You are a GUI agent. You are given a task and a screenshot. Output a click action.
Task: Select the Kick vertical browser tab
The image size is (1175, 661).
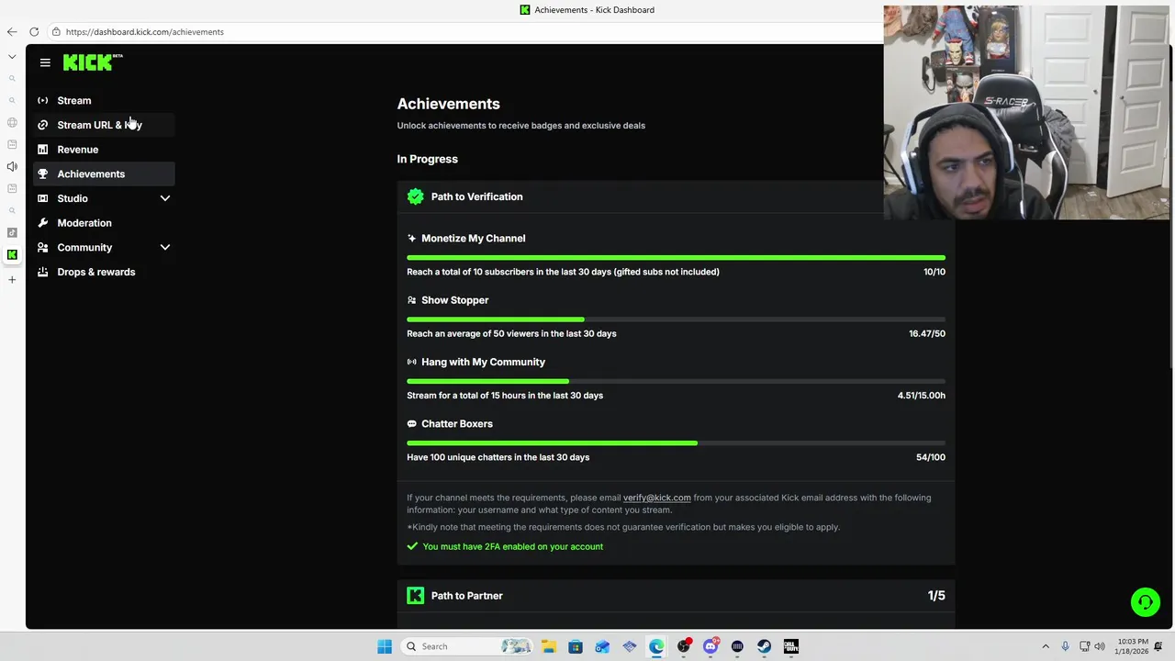[12, 254]
